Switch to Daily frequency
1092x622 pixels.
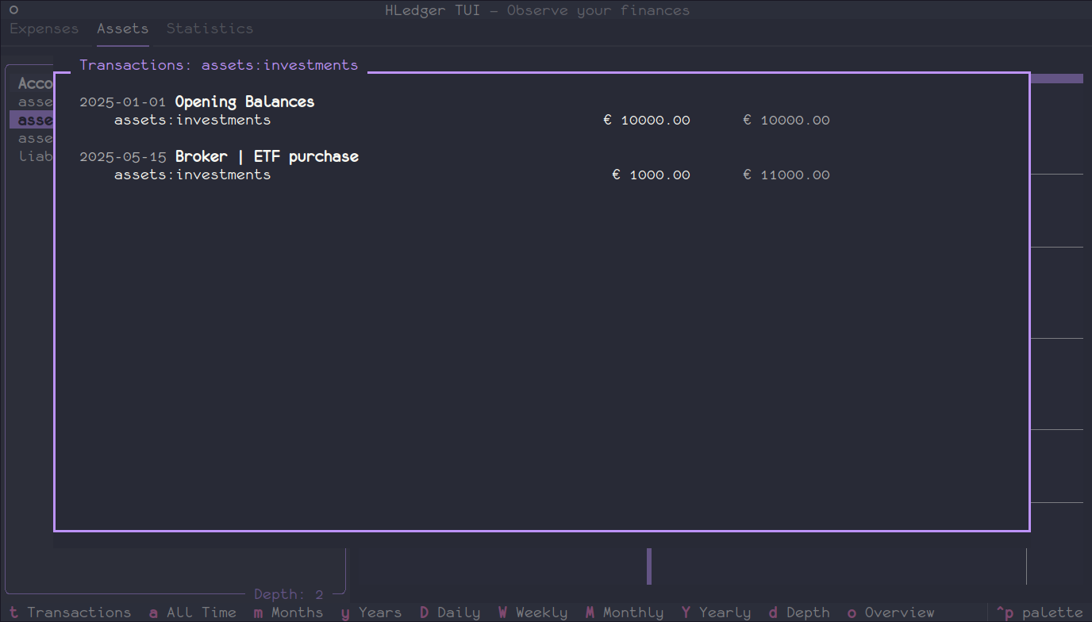click(450, 612)
